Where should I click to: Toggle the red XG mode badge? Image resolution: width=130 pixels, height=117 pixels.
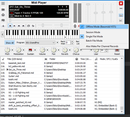pyautogui.click(x=11, y=13)
